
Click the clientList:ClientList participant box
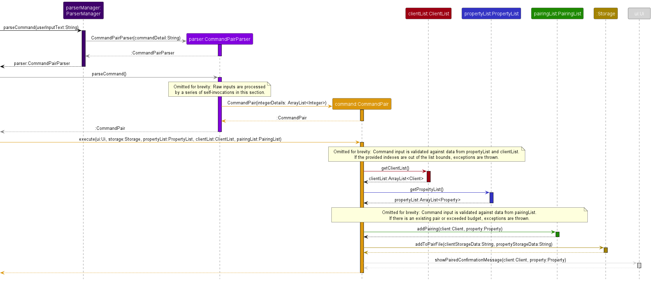click(428, 14)
